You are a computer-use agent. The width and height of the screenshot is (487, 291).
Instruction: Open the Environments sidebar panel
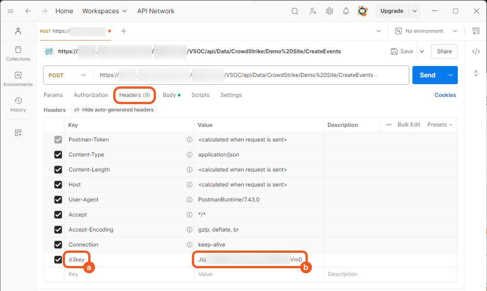(x=18, y=79)
